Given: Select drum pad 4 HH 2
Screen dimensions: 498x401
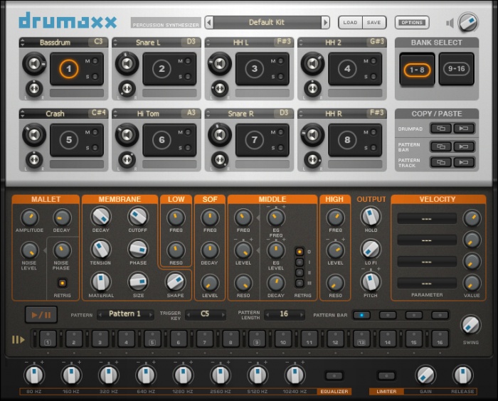Looking at the screenshot, I should pyautogui.click(x=347, y=69).
